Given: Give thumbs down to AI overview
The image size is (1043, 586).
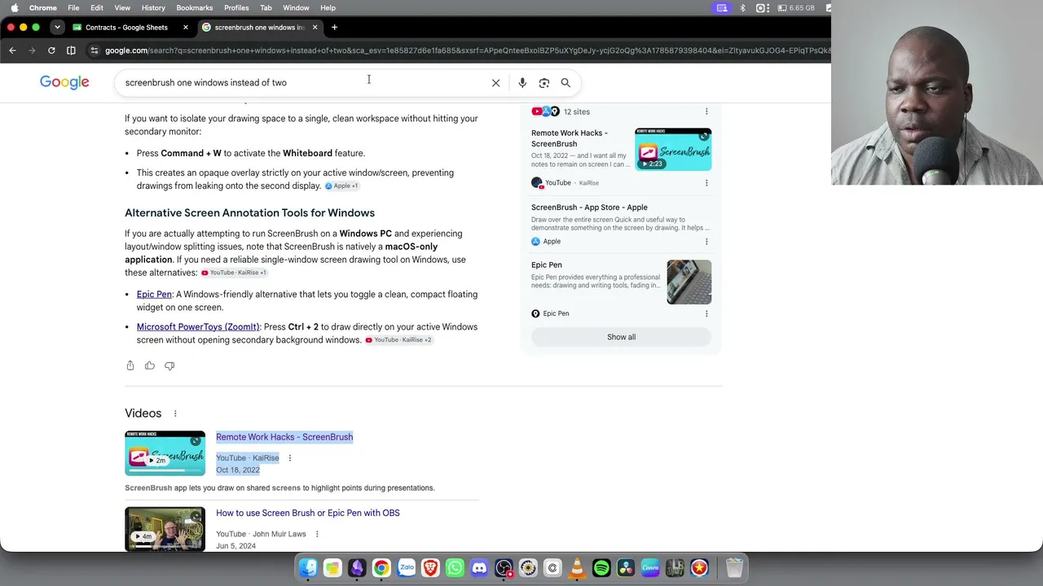Looking at the screenshot, I should click(x=169, y=365).
